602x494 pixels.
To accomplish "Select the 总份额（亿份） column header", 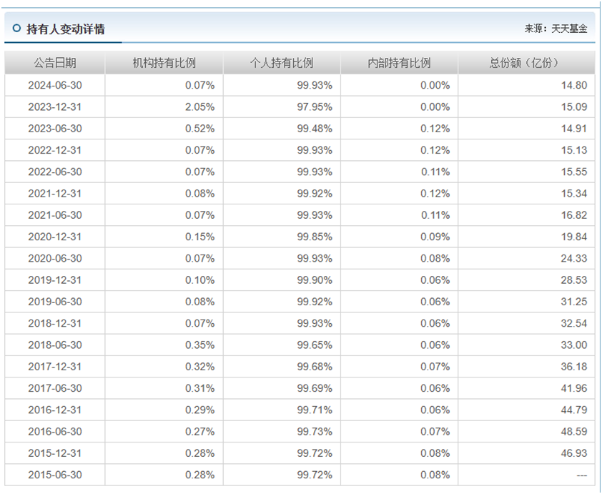I will coord(526,63).
